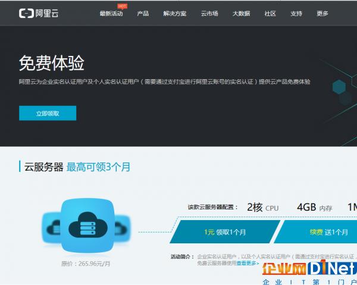The height and width of the screenshot is (285, 357).
Task: Click the 免费体验 heading
Action: (x=52, y=63)
